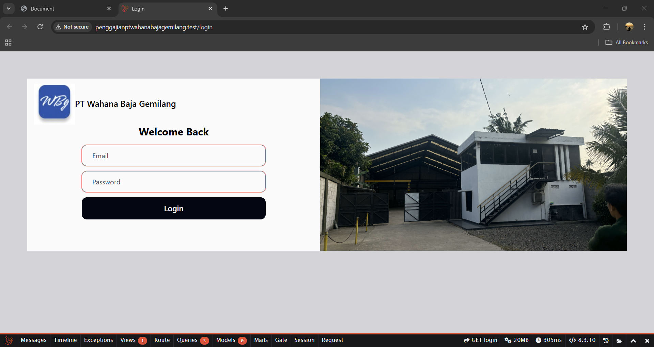Viewport: 654px width, 347px height.
Task: Click the Chrome profile avatar
Action: tap(629, 27)
